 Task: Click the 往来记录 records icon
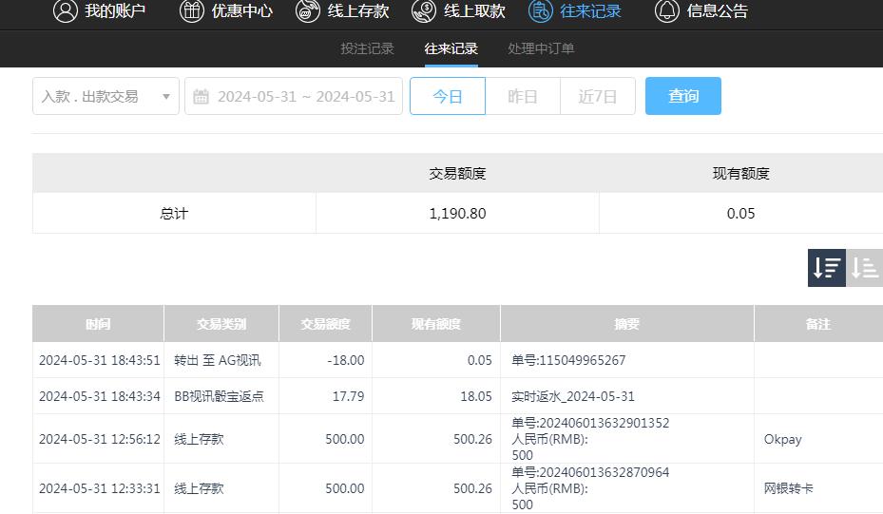tap(541, 10)
